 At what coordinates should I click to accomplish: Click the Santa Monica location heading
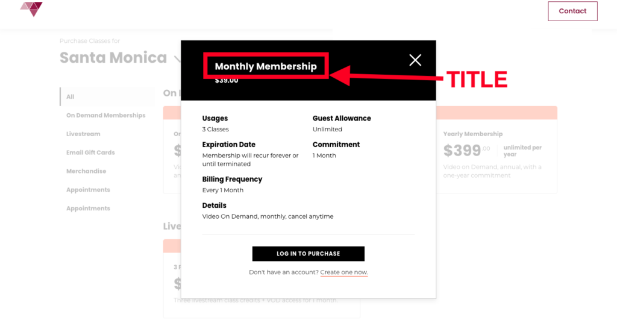[x=113, y=58]
